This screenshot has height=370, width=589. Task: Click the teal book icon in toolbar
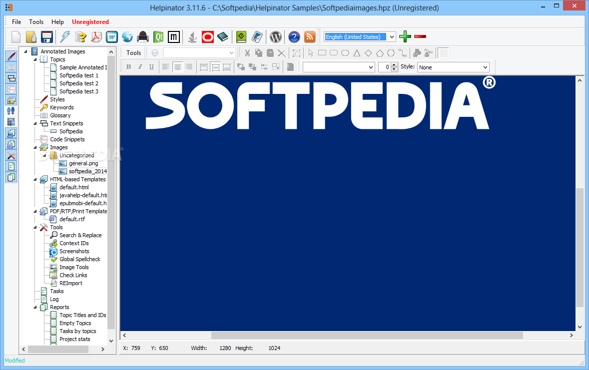[223, 37]
